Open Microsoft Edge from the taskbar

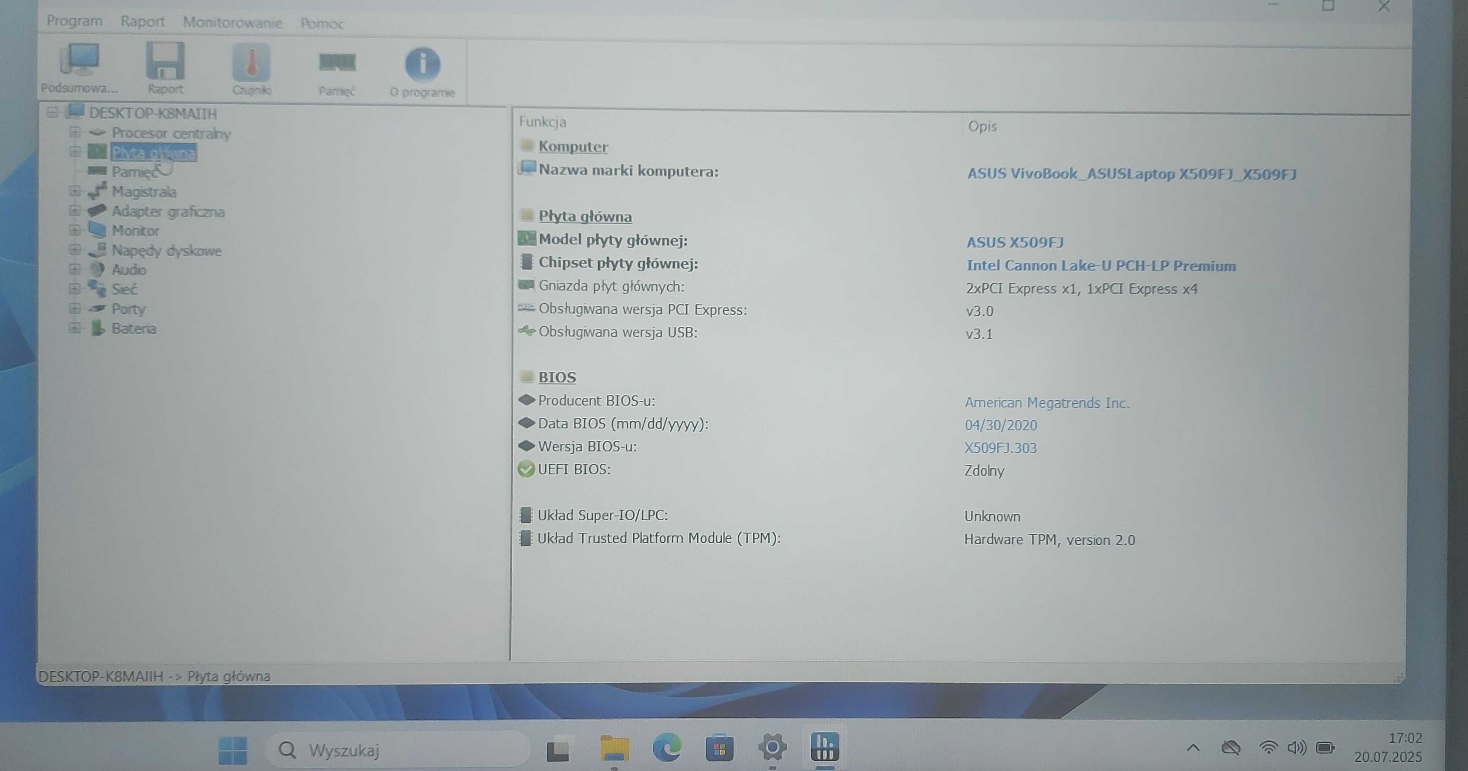[x=667, y=748]
